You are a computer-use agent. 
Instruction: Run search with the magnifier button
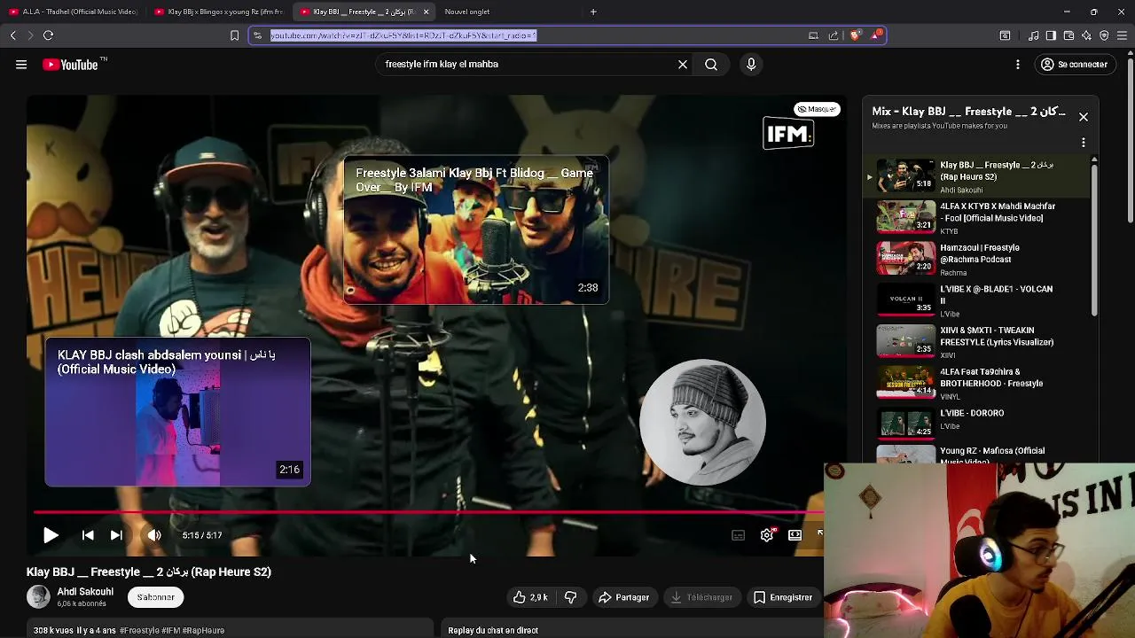[x=711, y=64]
